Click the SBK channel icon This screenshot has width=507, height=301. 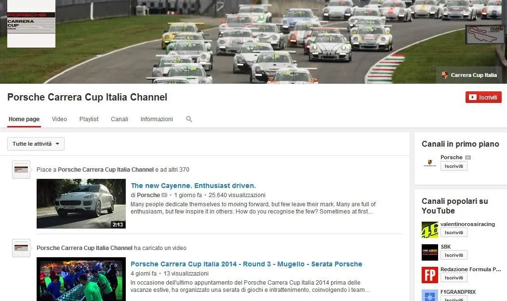click(x=429, y=252)
